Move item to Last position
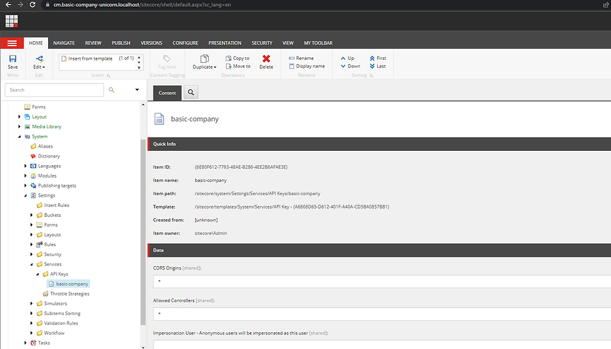611x349 pixels. click(378, 66)
